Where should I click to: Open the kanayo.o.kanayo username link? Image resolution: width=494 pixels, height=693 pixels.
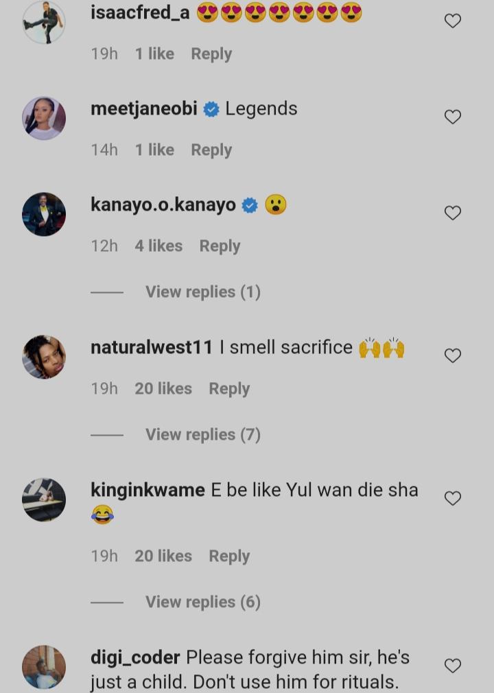pyautogui.click(x=163, y=205)
